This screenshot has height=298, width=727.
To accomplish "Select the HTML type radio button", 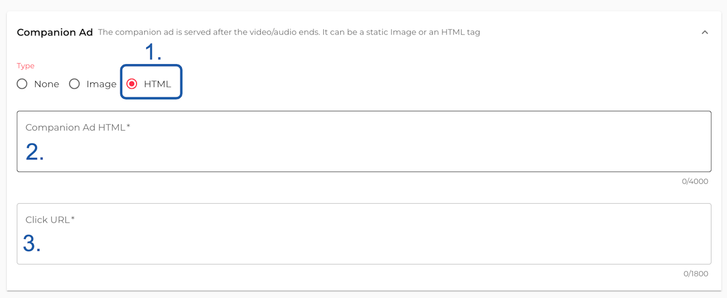I will pyautogui.click(x=132, y=84).
